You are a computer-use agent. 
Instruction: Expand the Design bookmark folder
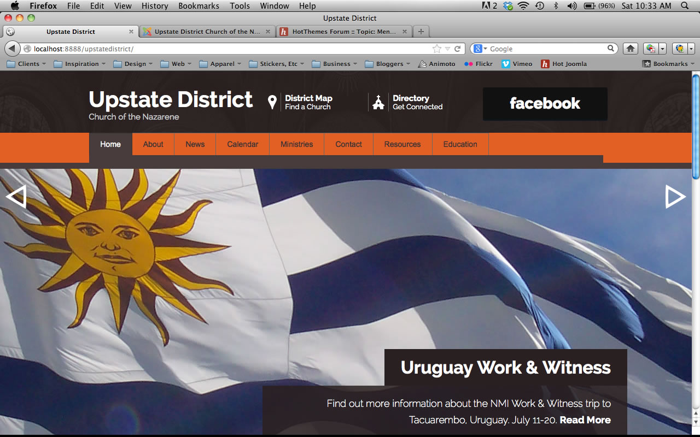click(133, 64)
